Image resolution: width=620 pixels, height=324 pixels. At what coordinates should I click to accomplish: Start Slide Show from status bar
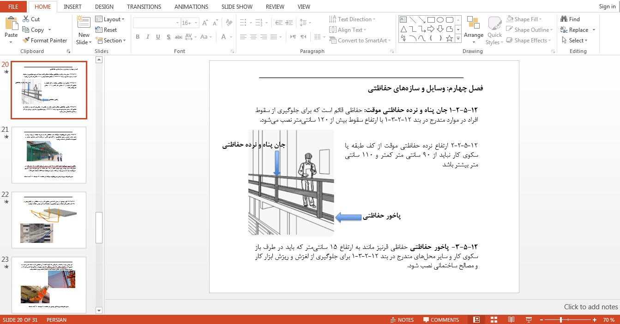tap(529, 320)
